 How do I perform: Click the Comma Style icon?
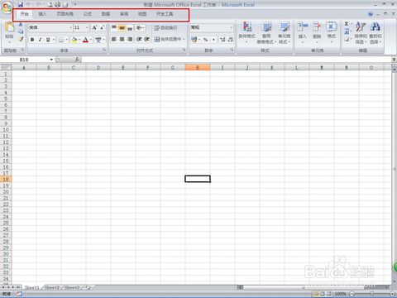[x=213, y=40]
